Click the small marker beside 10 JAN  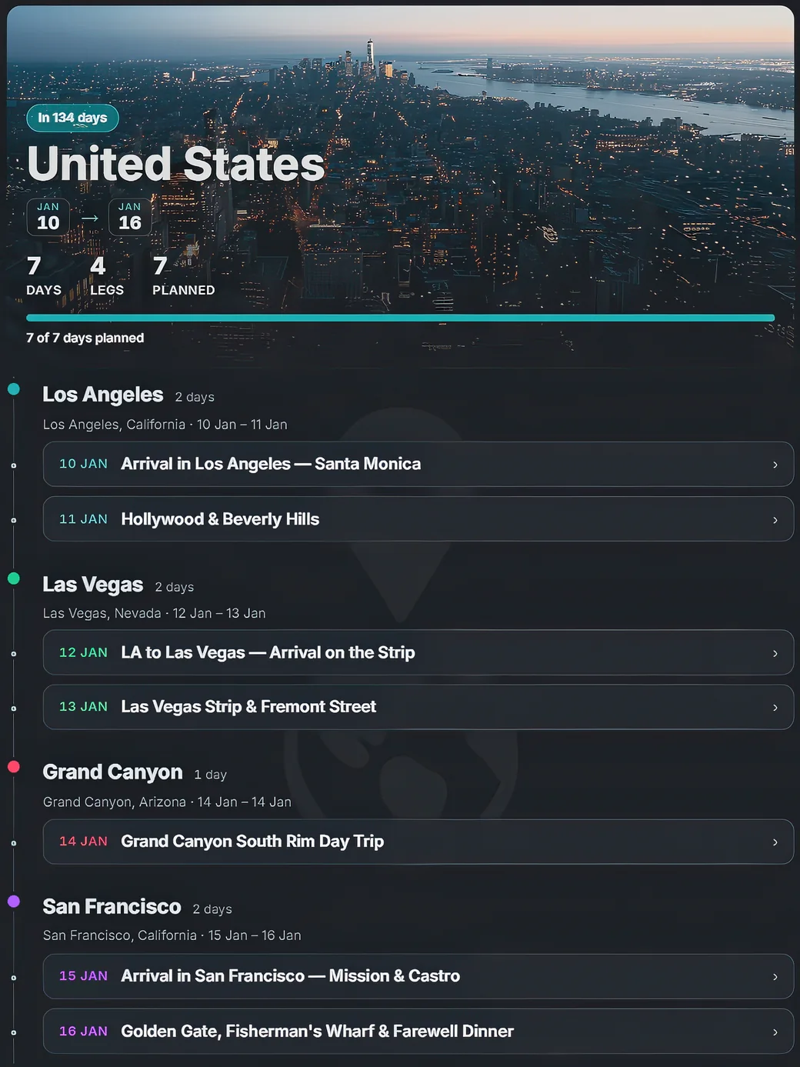(x=14, y=465)
